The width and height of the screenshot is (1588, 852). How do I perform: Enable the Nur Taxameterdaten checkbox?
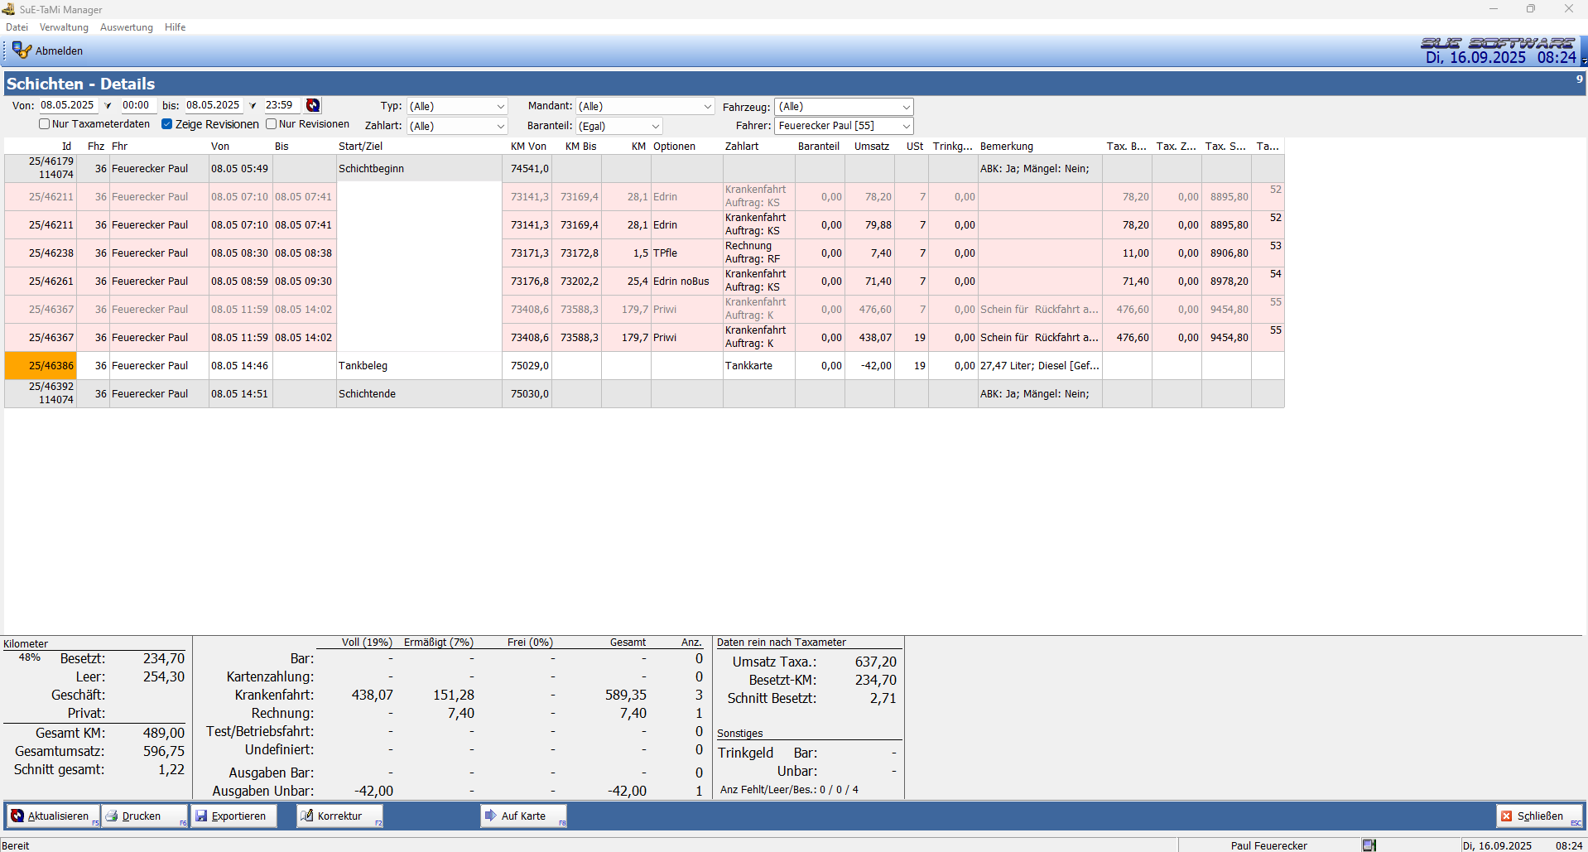click(45, 124)
